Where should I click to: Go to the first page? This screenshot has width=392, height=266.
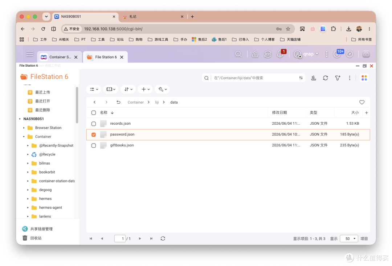(91, 238)
